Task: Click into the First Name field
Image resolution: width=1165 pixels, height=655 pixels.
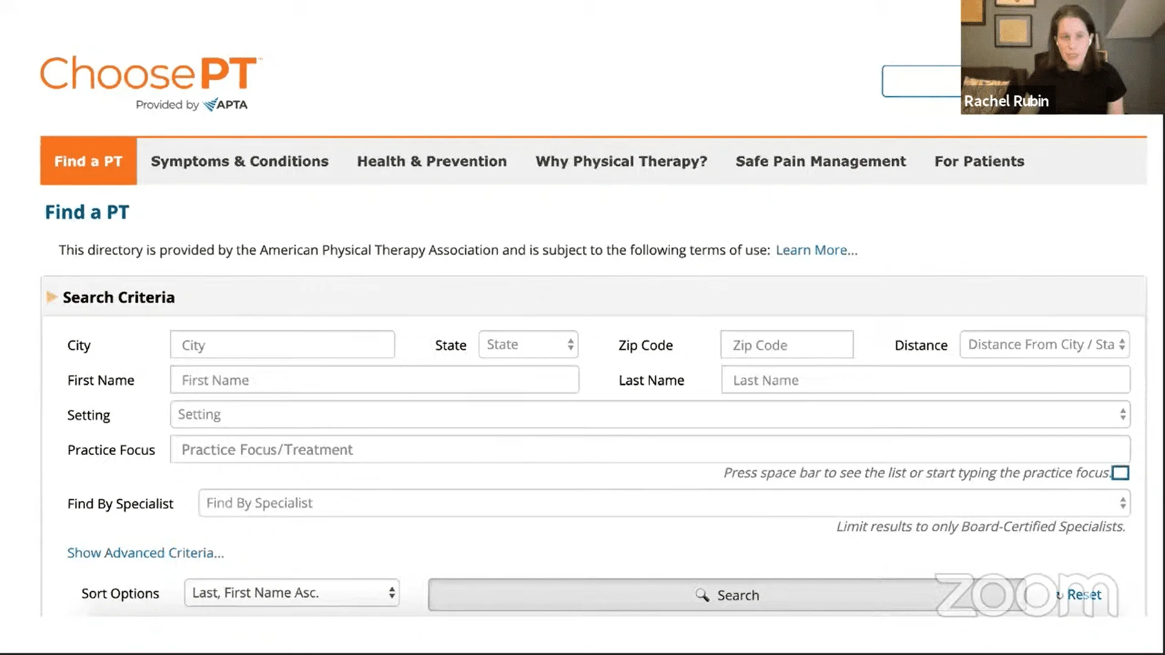Action: coord(374,380)
